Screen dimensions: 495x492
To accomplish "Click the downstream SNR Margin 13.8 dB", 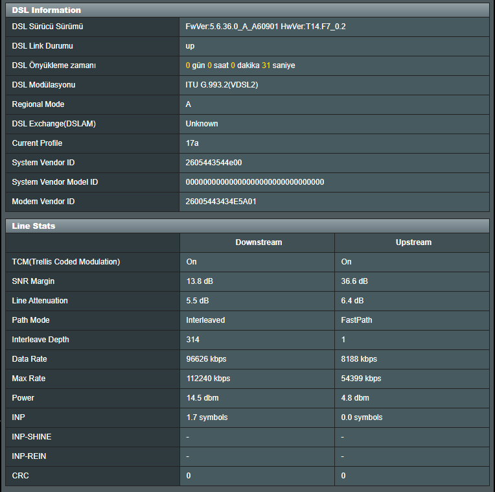I will (200, 281).
